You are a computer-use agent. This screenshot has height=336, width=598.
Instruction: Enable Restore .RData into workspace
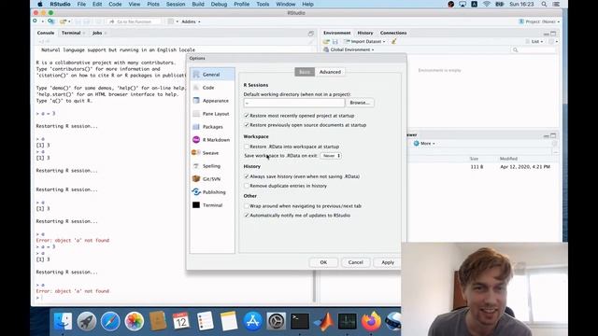247,147
